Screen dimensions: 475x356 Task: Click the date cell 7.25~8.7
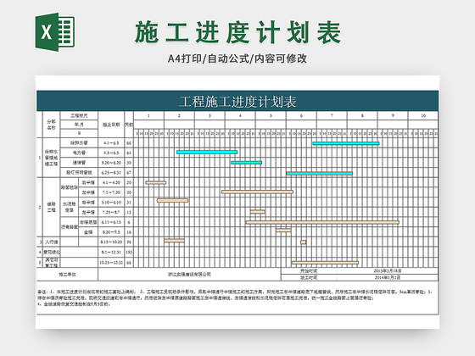click(111, 212)
